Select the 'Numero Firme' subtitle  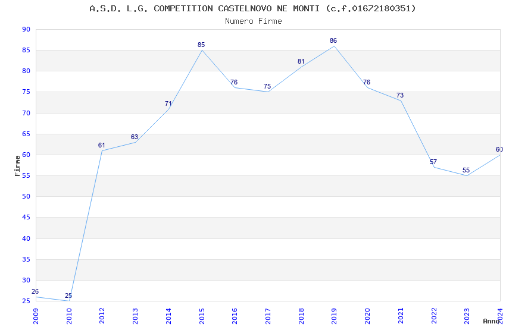click(254, 21)
